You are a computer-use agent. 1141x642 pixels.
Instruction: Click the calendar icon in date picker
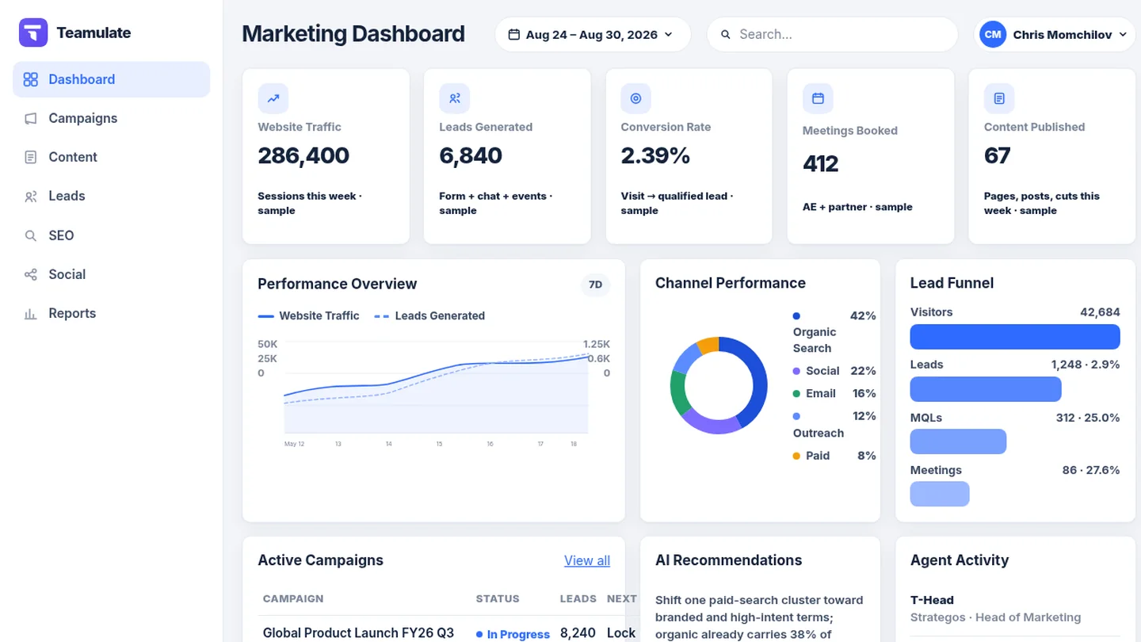(513, 35)
